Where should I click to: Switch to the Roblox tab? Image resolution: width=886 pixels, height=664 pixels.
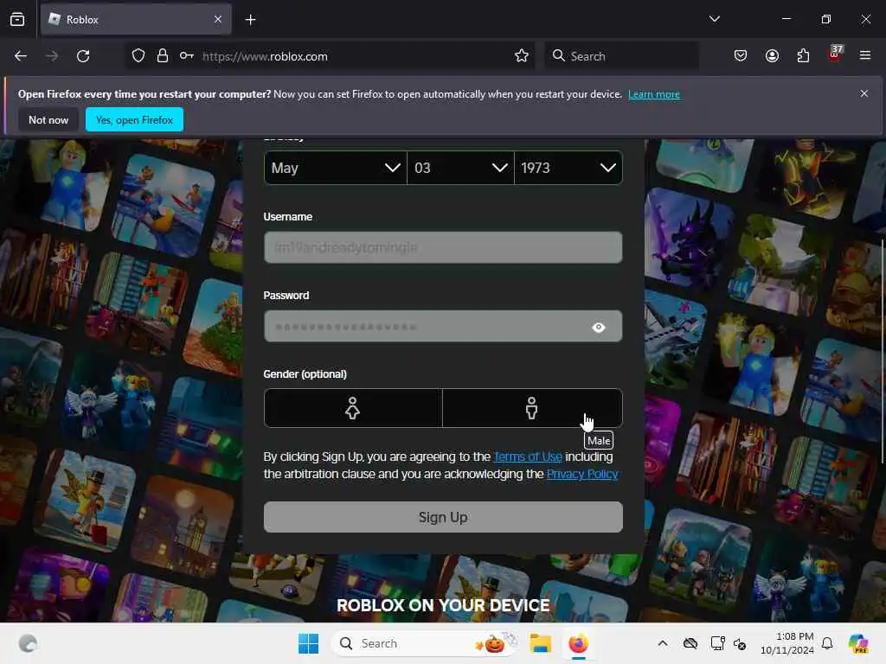[x=136, y=19]
